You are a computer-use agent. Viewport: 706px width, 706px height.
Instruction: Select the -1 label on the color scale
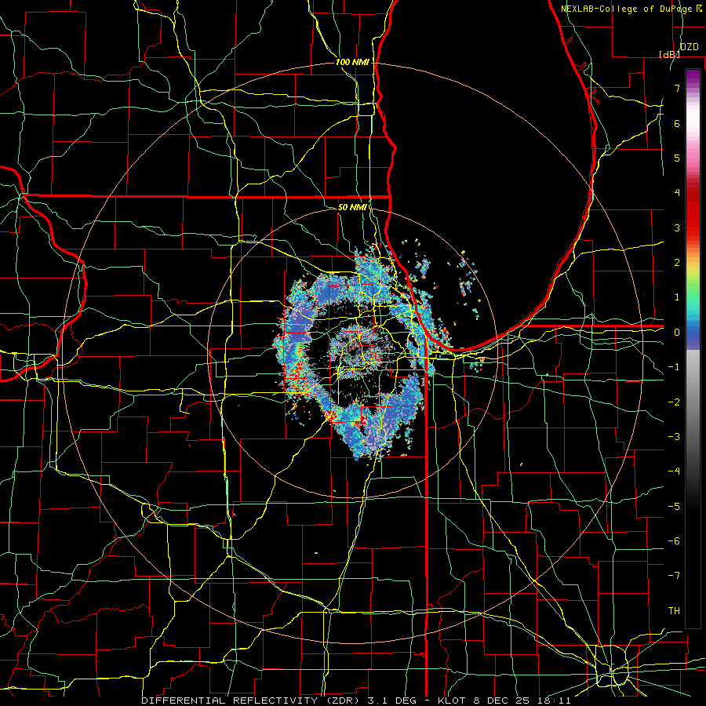pos(674,367)
